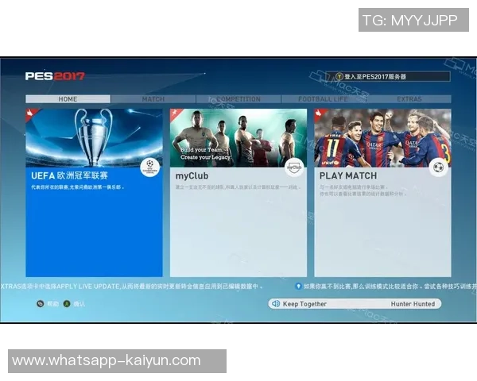
Task: Click the login icon in PES2017 server box
Action: coord(339,77)
